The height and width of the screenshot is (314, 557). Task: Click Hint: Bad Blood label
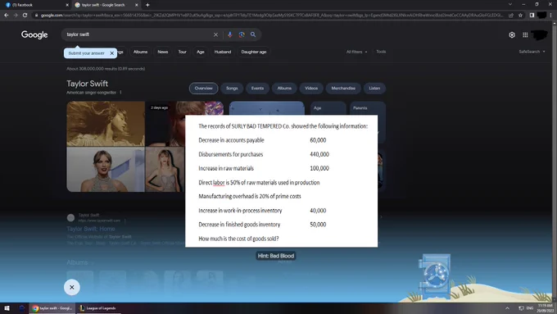276,256
